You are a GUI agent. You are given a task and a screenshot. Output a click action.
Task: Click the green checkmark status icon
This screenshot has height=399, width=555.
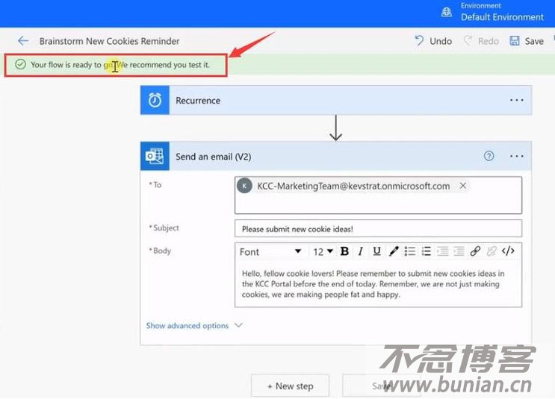click(20, 64)
